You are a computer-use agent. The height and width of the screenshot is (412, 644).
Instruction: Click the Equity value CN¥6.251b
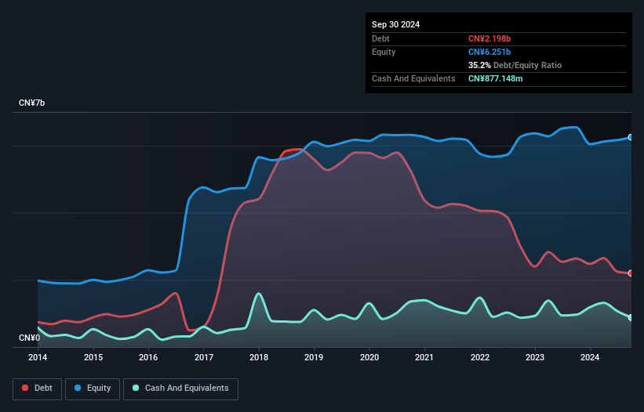(489, 52)
